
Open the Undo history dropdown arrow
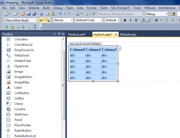coord(65,14)
